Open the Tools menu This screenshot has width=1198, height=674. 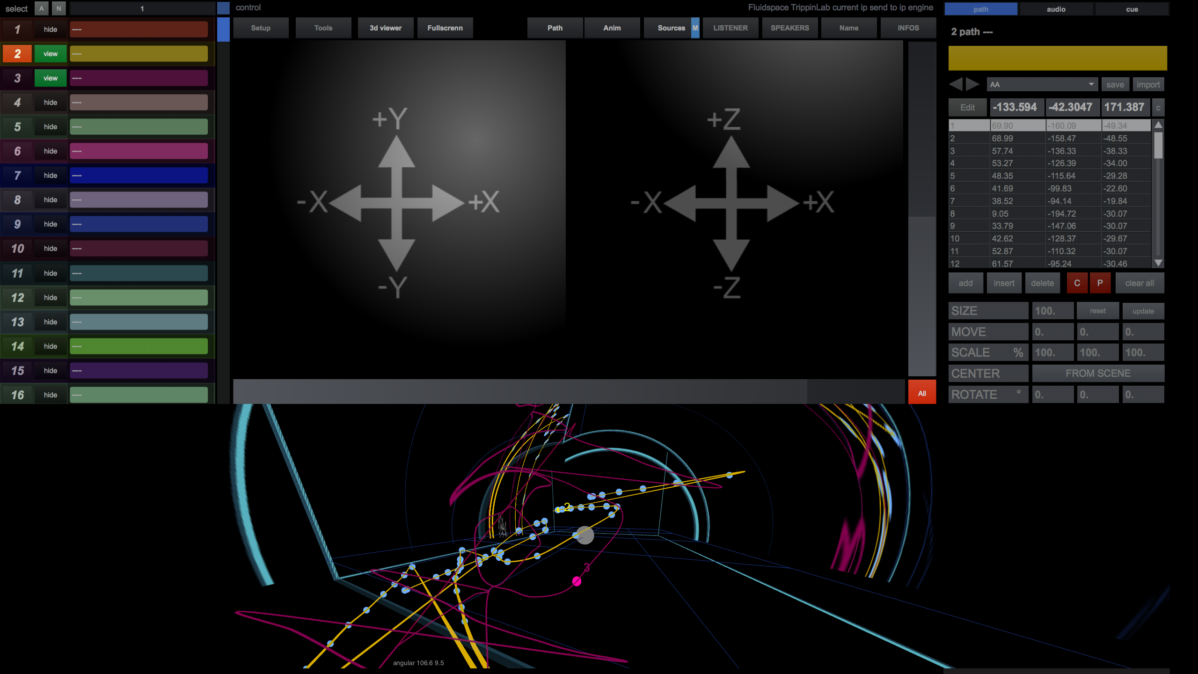point(323,28)
